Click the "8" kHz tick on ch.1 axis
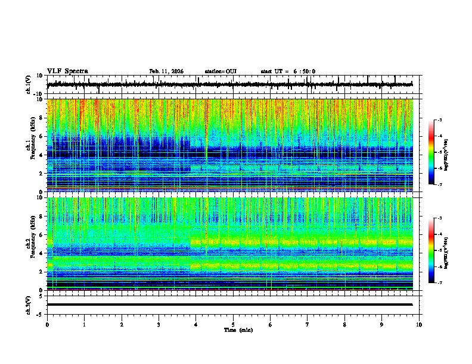Image resolution: width=472 pixels, height=364 pixels. (41, 118)
